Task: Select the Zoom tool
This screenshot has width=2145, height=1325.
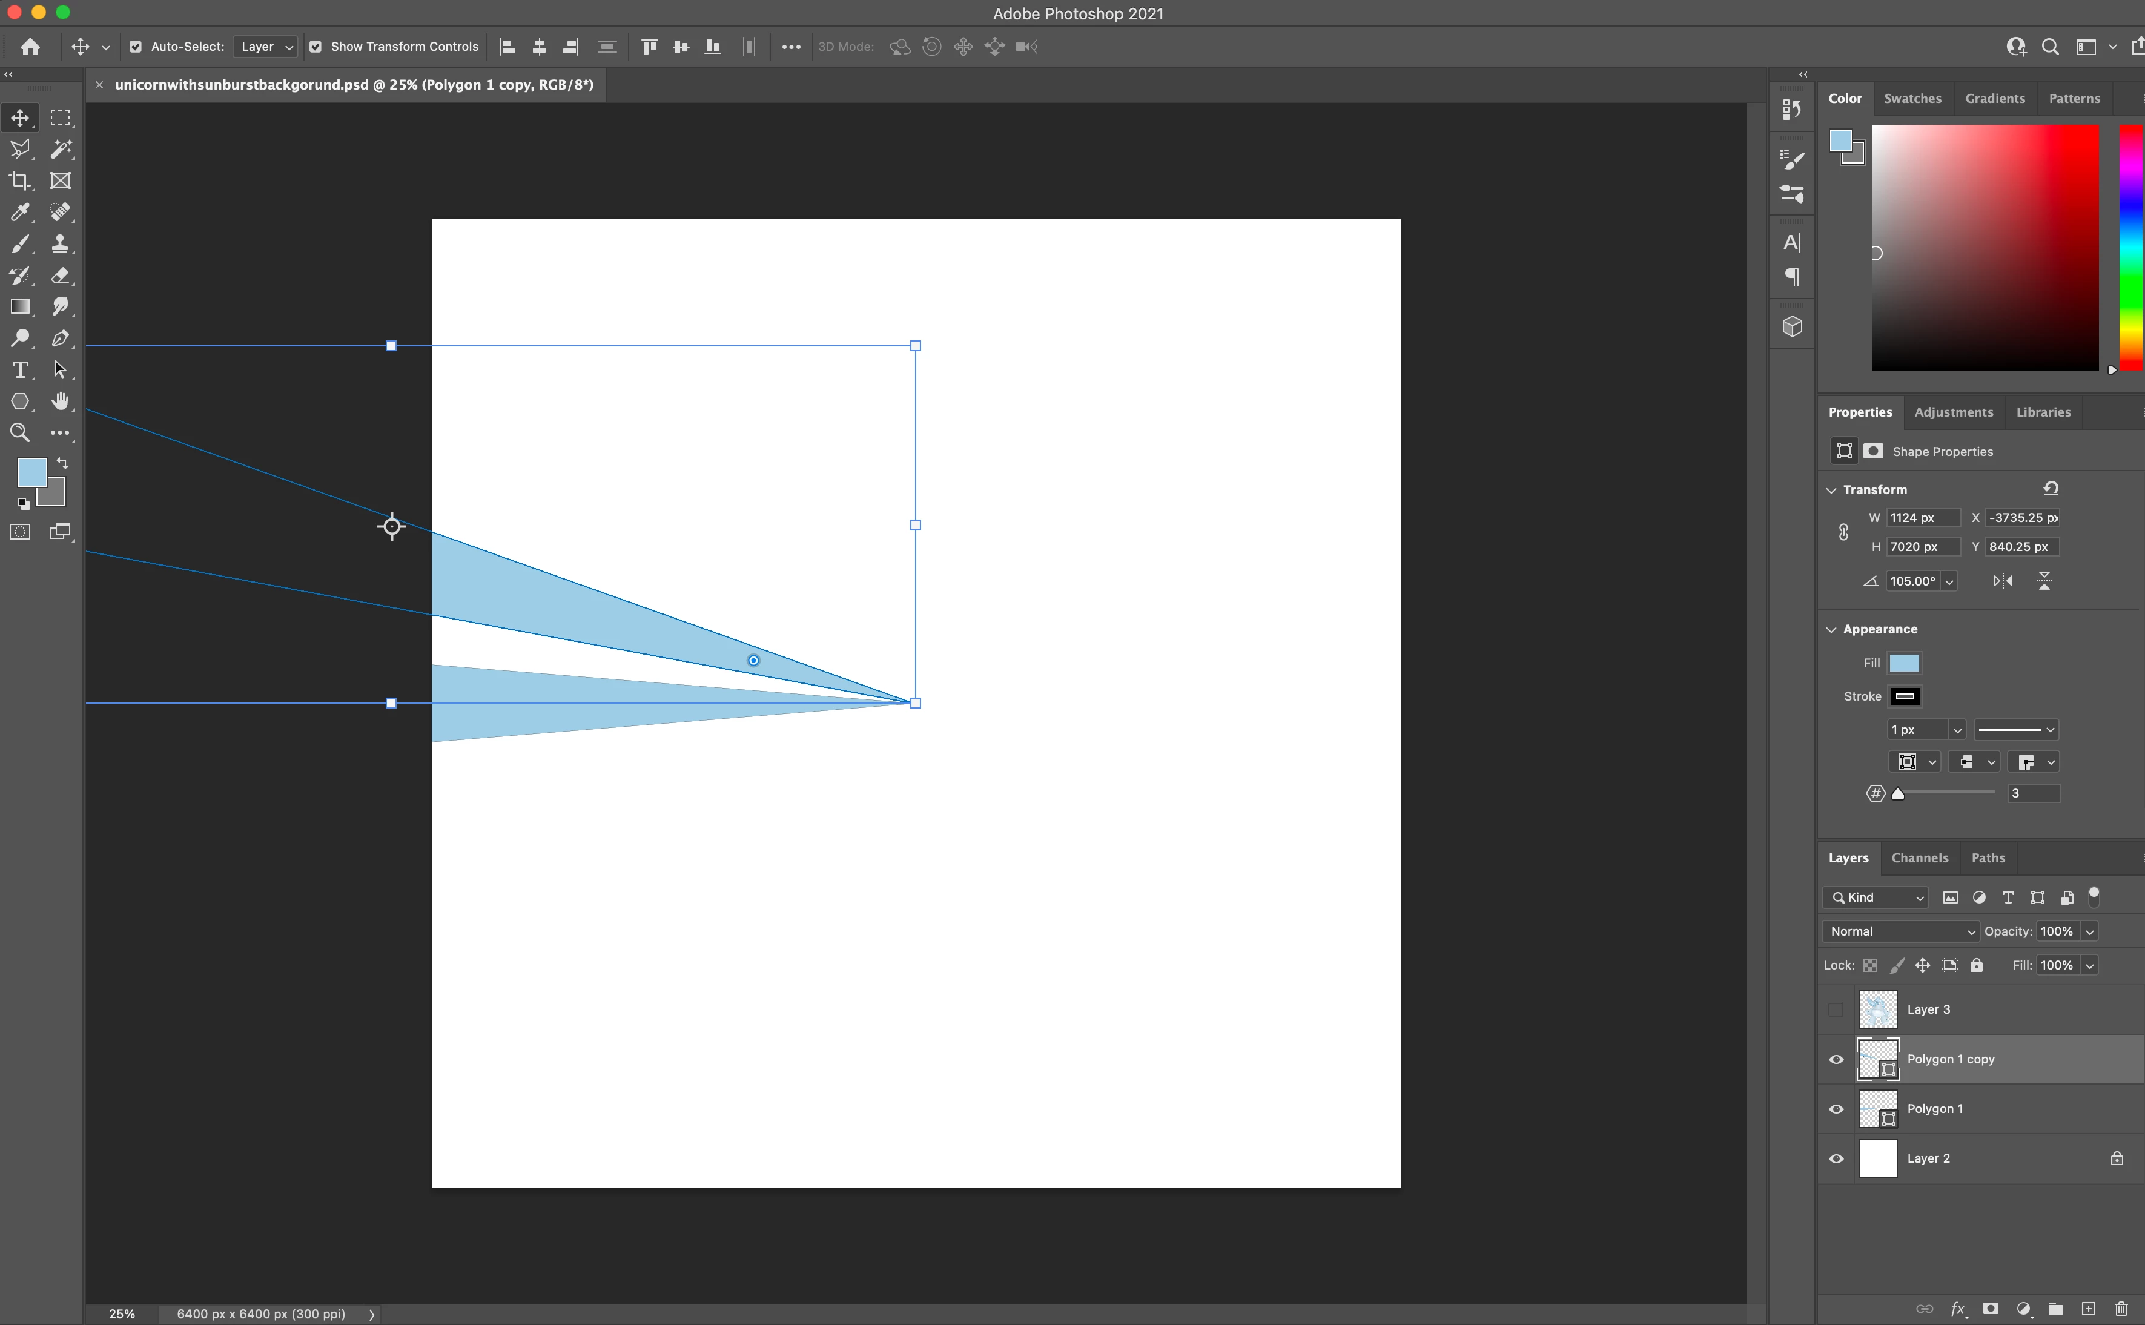Action: pyautogui.click(x=19, y=433)
